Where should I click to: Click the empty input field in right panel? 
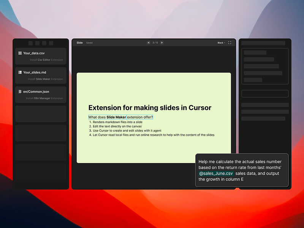[x=265, y=93]
